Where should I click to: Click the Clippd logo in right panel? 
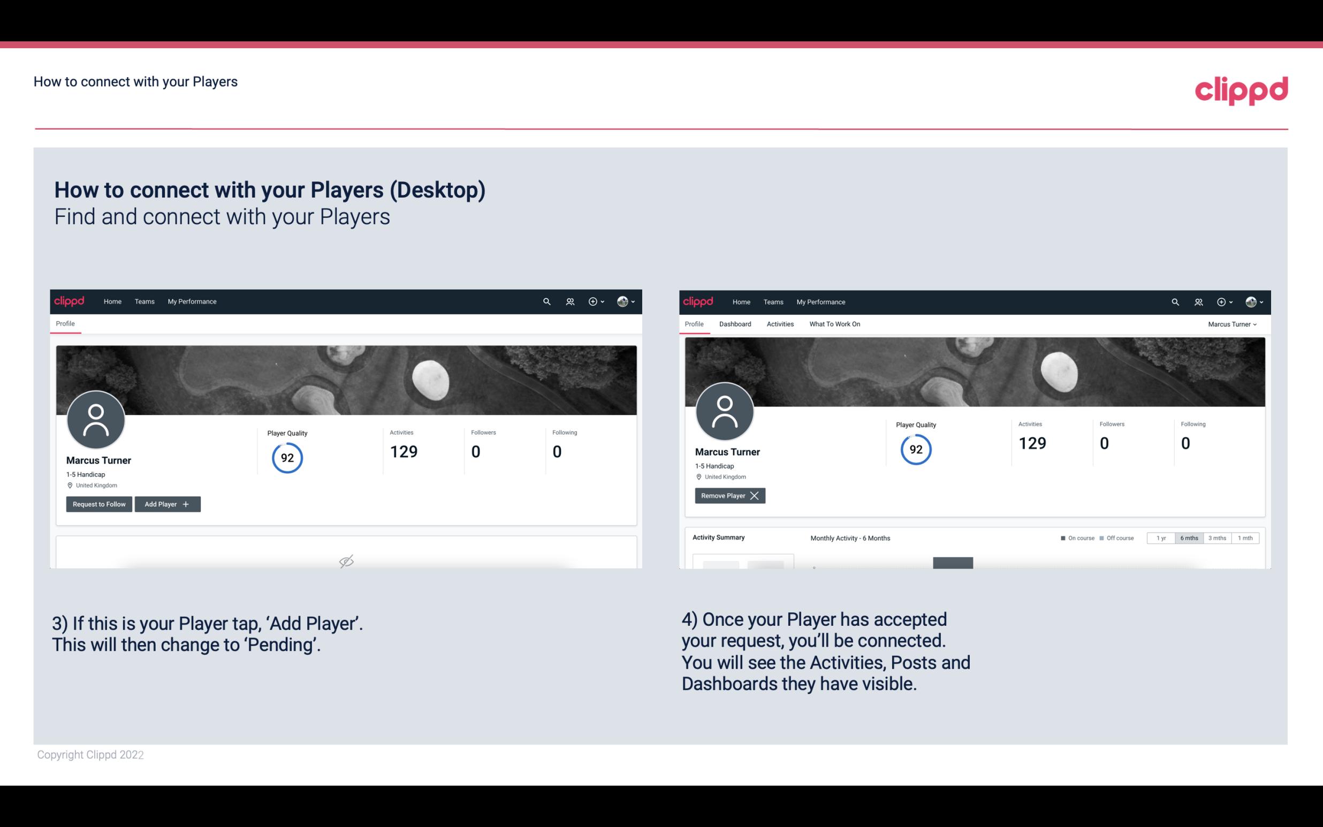(x=698, y=302)
